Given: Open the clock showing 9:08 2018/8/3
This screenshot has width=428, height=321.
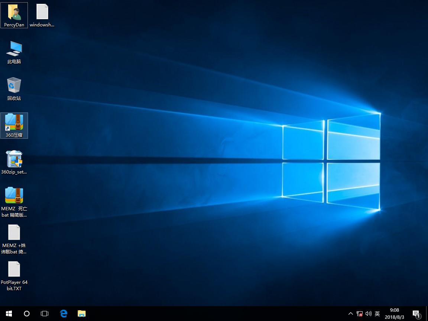Looking at the screenshot, I should 395,314.
